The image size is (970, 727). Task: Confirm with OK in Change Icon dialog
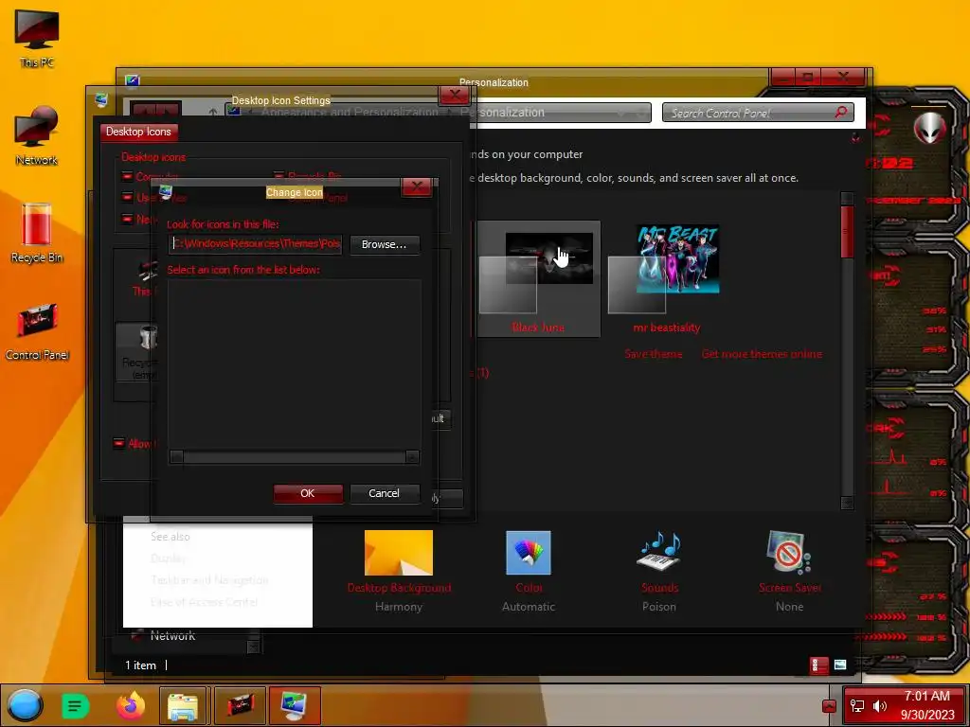tap(308, 493)
